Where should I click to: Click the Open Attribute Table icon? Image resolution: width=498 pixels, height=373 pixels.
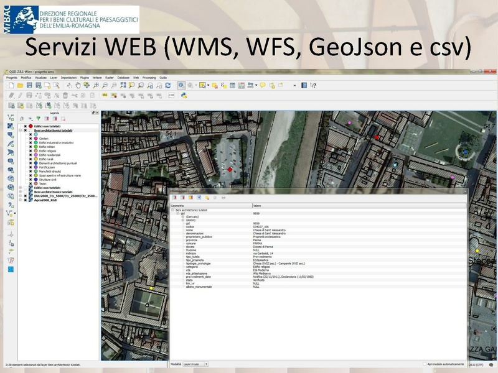[232, 85]
